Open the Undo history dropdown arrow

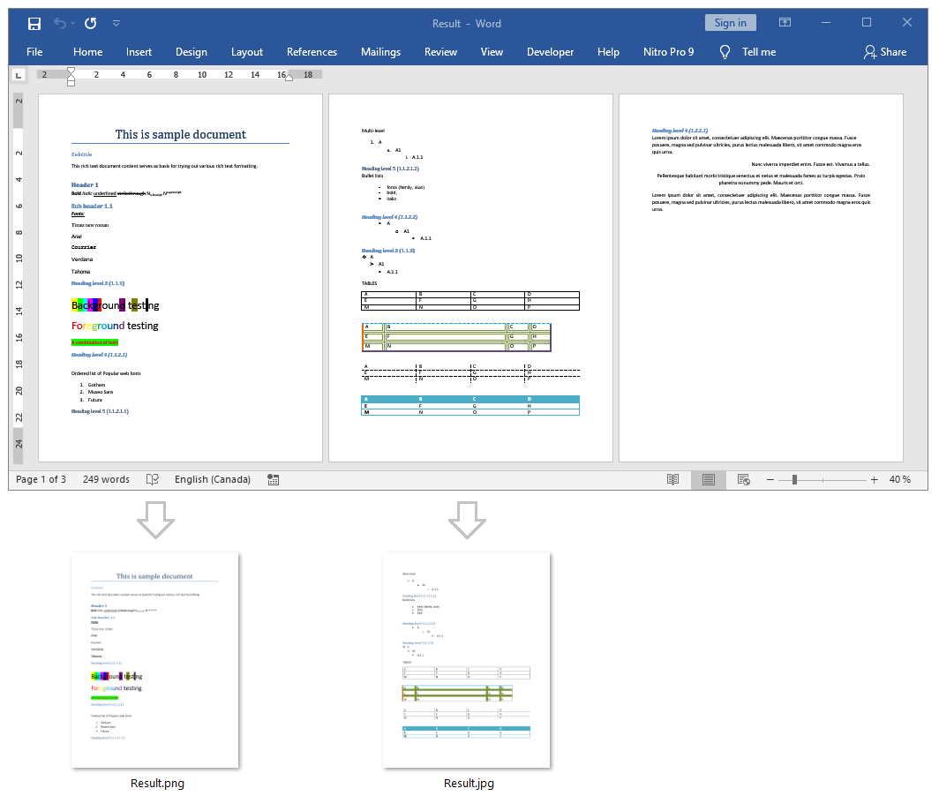coord(72,24)
